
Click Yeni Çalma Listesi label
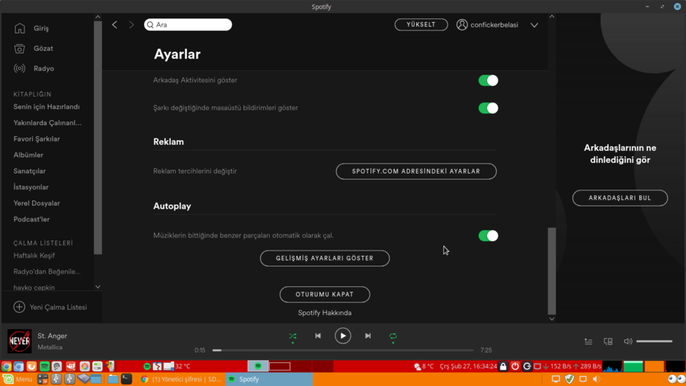[x=58, y=308]
